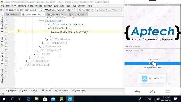Image resolution: width=181 pixels, height=102 pixels.
Task: Open the Logcat tool window
Action: 11,90
